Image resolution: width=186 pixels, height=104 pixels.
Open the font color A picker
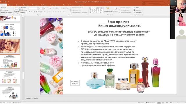[x=49, y=12]
